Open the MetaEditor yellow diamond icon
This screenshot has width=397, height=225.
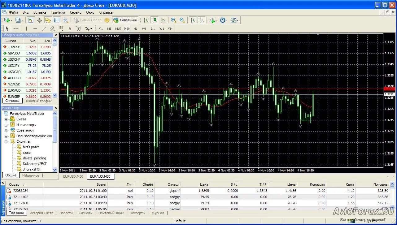[x=107, y=20]
